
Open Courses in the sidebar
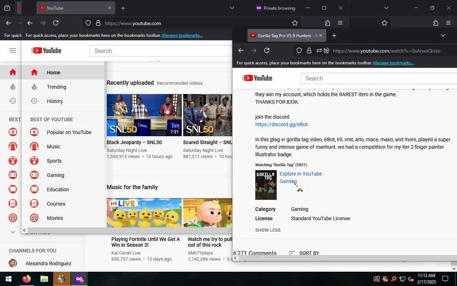click(63, 203)
